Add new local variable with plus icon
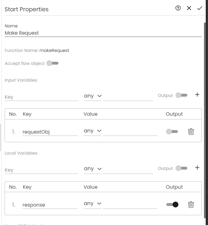This screenshot has height=225, width=208. click(x=197, y=168)
